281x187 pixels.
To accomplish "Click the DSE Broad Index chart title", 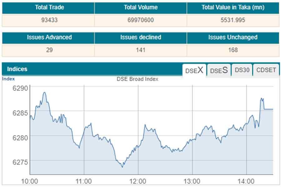I will coord(137,79).
